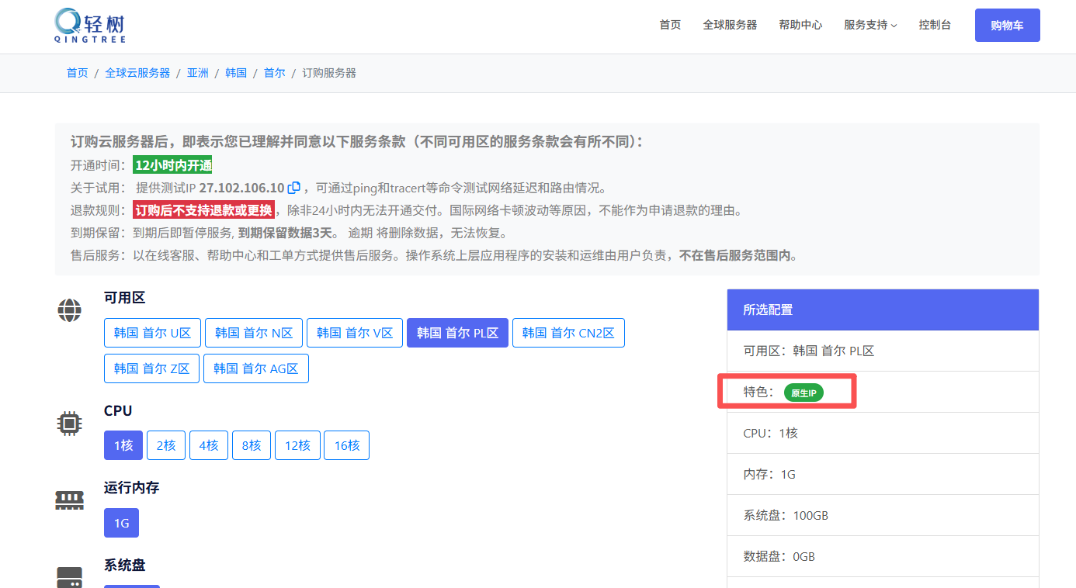1076x588 pixels.
Task: Expand the 服务支持 dropdown menu
Action: pos(869,25)
